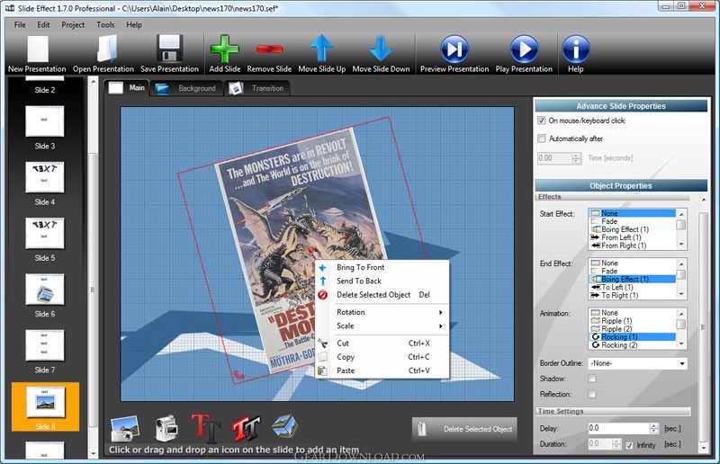
Task: Click the New Presentation toolbar icon
Action: 38,49
